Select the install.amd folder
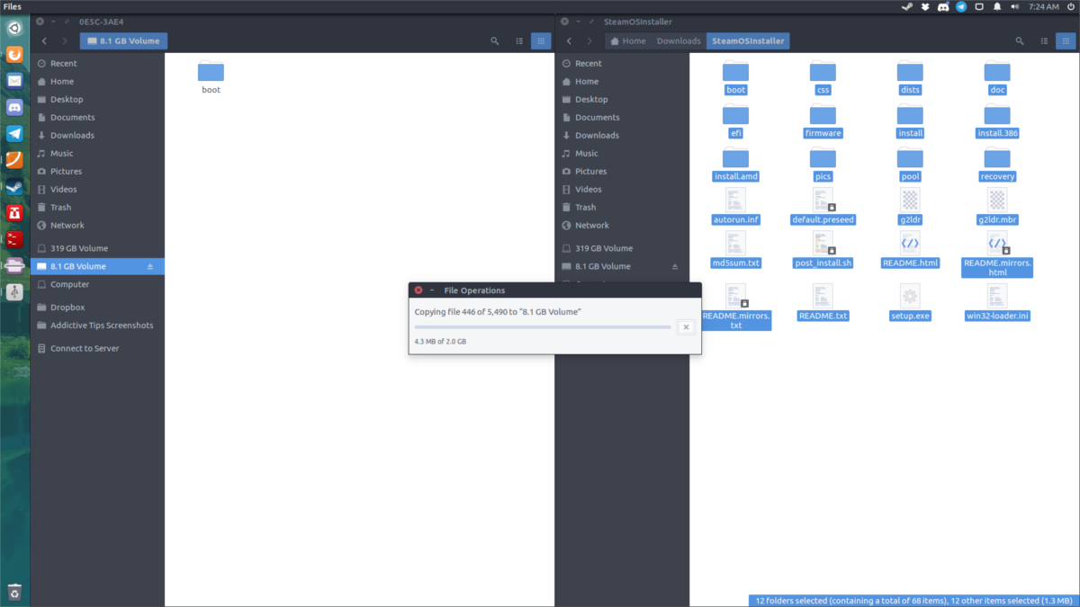1080x607 pixels. (x=735, y=164)
